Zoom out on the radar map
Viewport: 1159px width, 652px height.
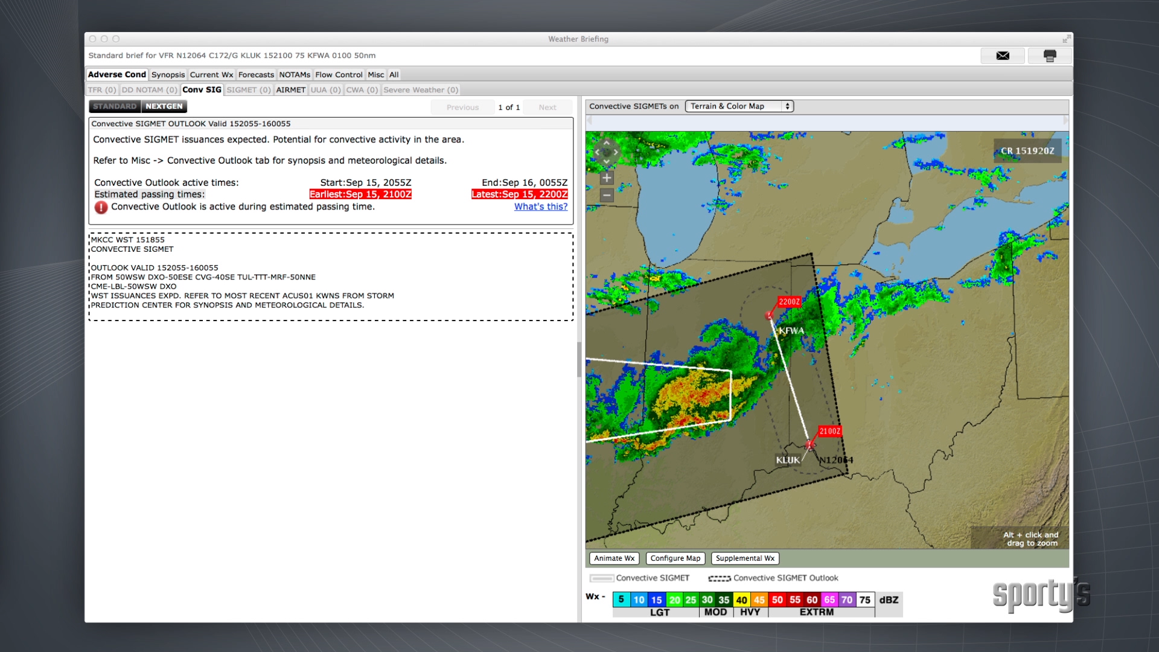(x=606, y=195)
